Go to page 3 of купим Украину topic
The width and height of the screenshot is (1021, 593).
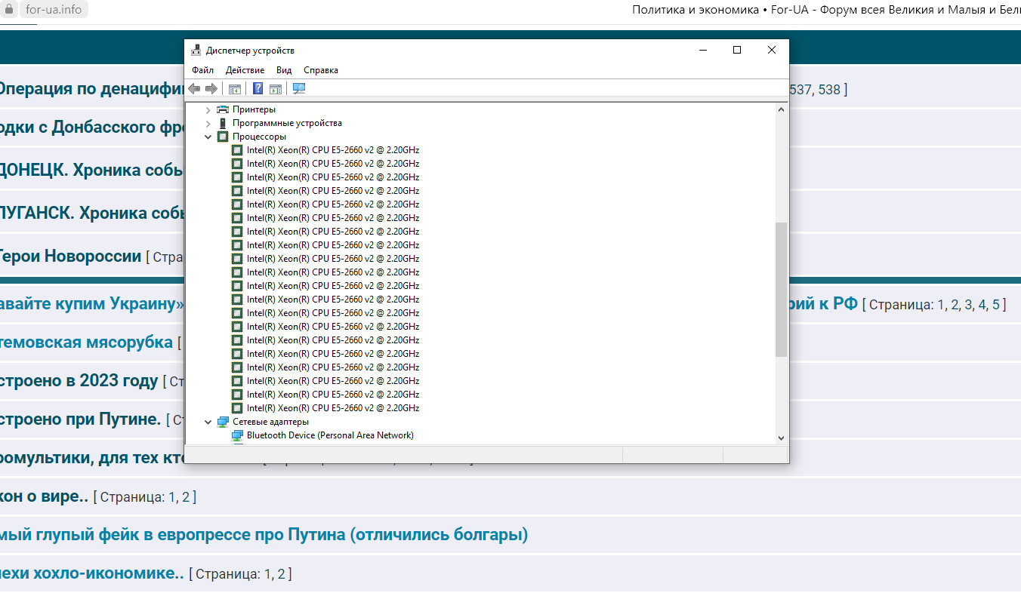[x=968, y=305]
